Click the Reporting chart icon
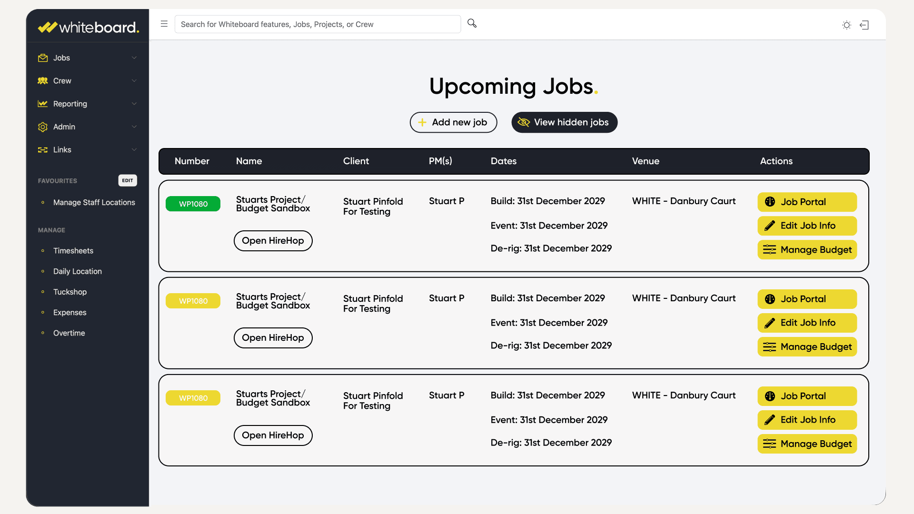The image size is (914, 514). (43, 104)
